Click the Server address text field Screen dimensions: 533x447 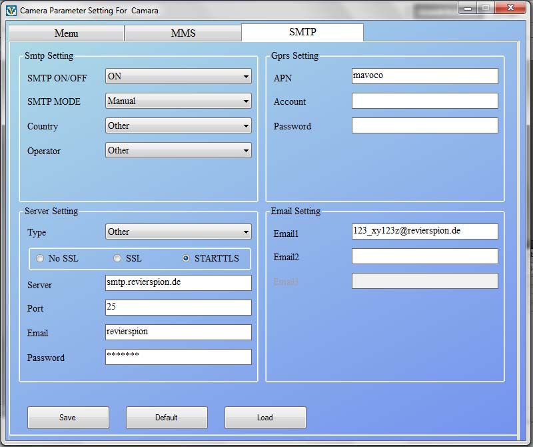click(x=179, y=283)
